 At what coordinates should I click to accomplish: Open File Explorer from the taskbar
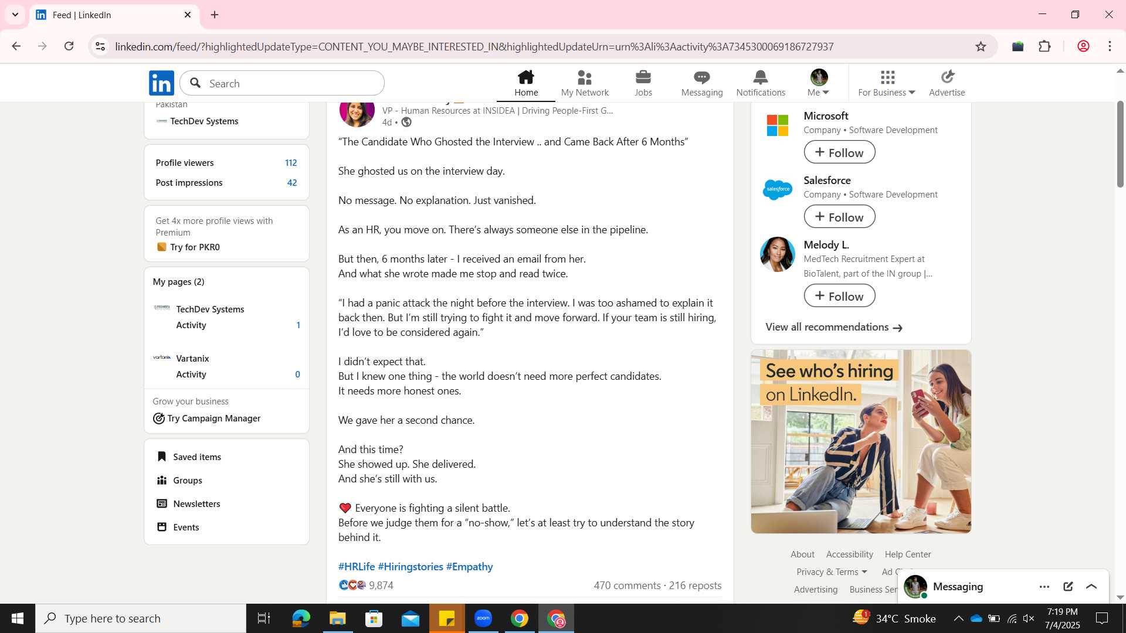click(337, 618)
